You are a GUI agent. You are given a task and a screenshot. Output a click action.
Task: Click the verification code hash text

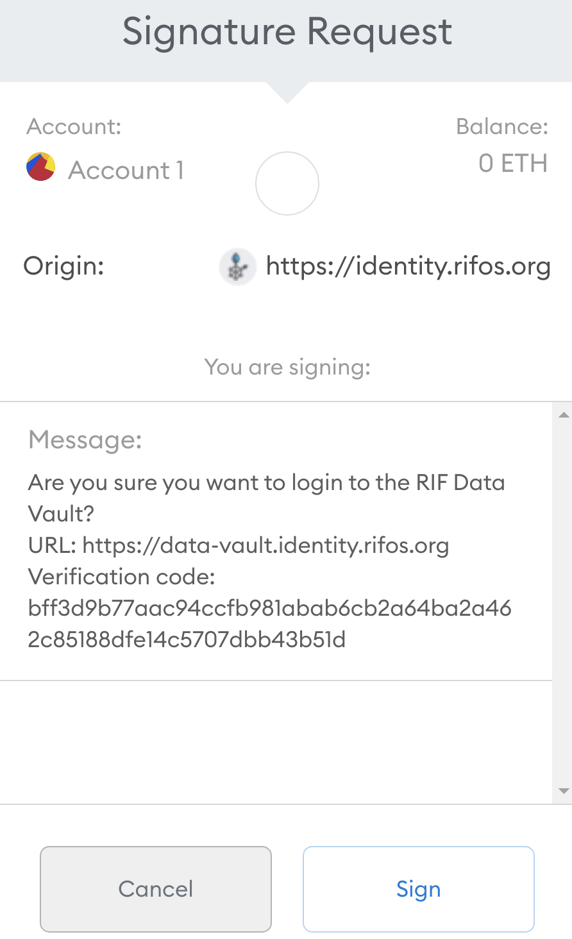point(269,623)
